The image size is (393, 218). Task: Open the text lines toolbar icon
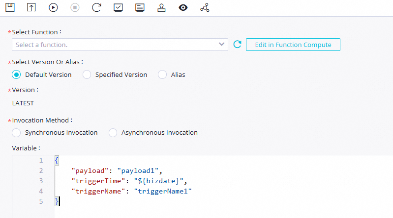[x=140, y=7]
